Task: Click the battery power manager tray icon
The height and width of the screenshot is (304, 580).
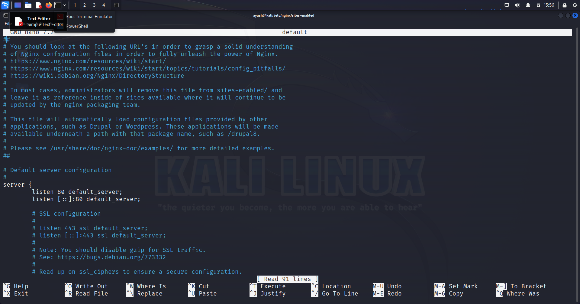Action: click(538, 5)
